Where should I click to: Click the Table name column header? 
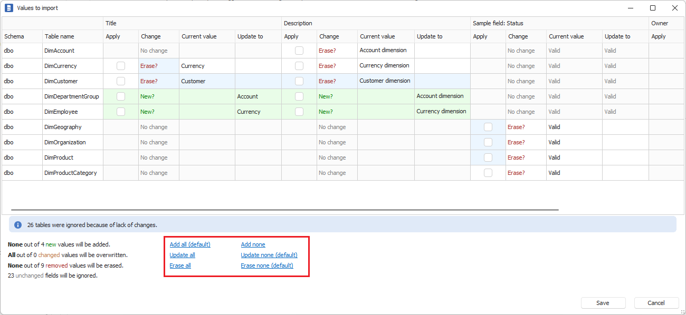coord(60,36)
